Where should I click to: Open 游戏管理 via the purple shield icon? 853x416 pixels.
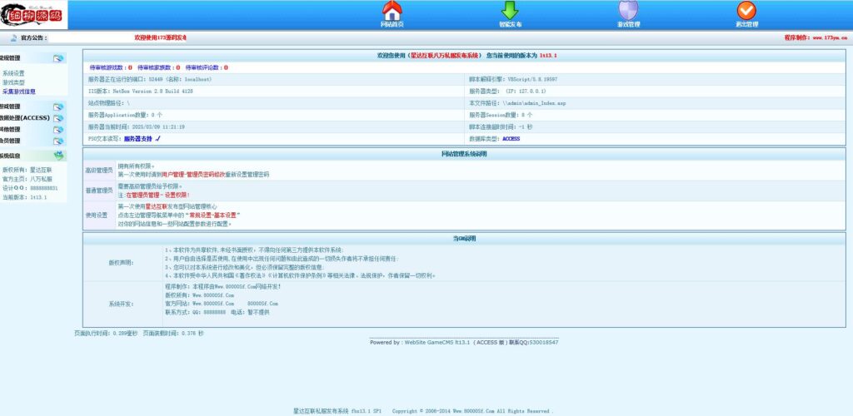pyautogui.click(x=628, y=11)
